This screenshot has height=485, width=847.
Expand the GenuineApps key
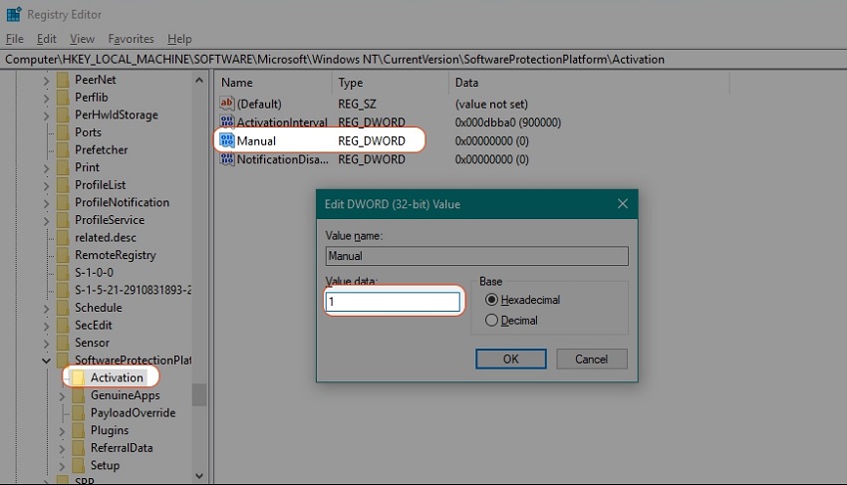62,396
